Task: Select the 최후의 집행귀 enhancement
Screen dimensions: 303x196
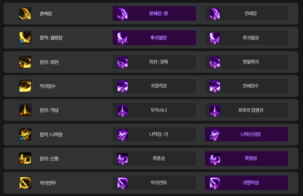Action: coord(246,110)
